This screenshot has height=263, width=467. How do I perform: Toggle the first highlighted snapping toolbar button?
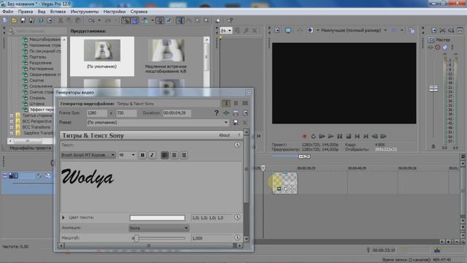(x=126, y=20)
